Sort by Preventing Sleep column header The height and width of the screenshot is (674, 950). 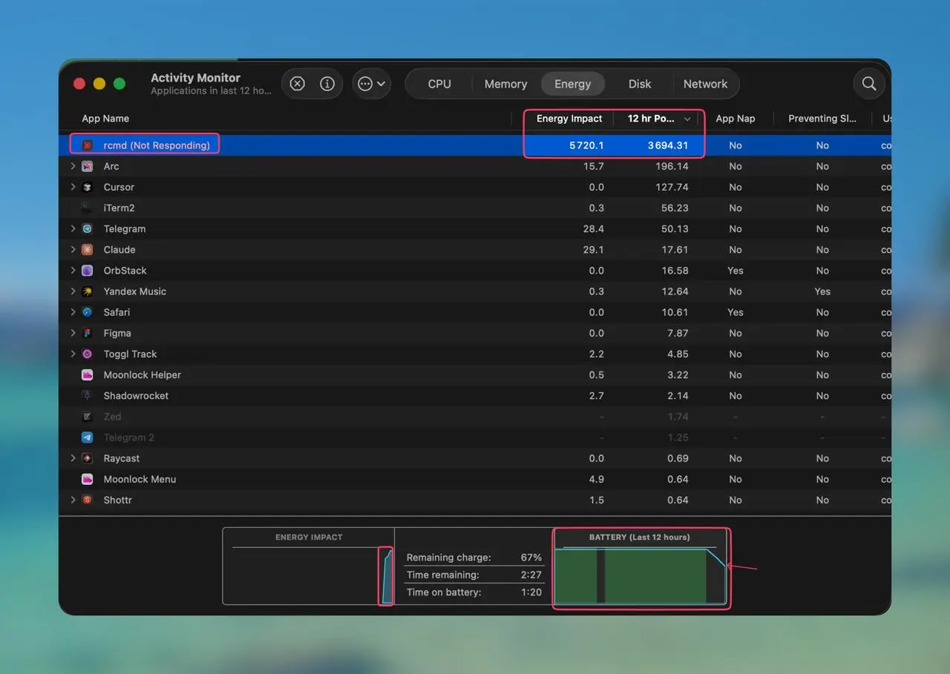[822, 119]
